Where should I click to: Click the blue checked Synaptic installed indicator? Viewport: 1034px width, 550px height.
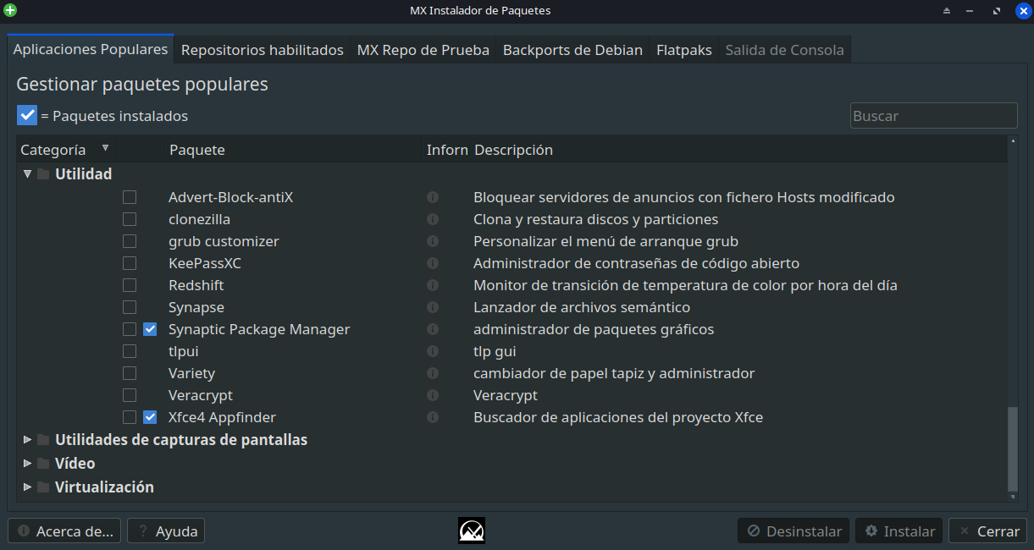point(150,329)
